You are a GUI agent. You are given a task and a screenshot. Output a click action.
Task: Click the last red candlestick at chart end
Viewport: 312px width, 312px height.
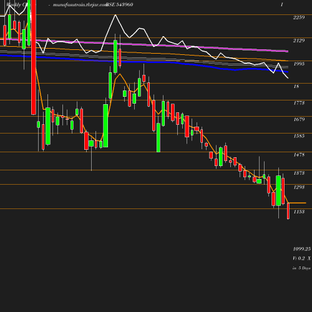pyautogui.click(x=288, y=211)
